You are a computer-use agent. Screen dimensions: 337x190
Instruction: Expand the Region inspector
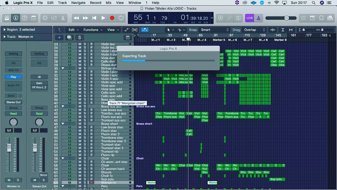click(4, 29)
